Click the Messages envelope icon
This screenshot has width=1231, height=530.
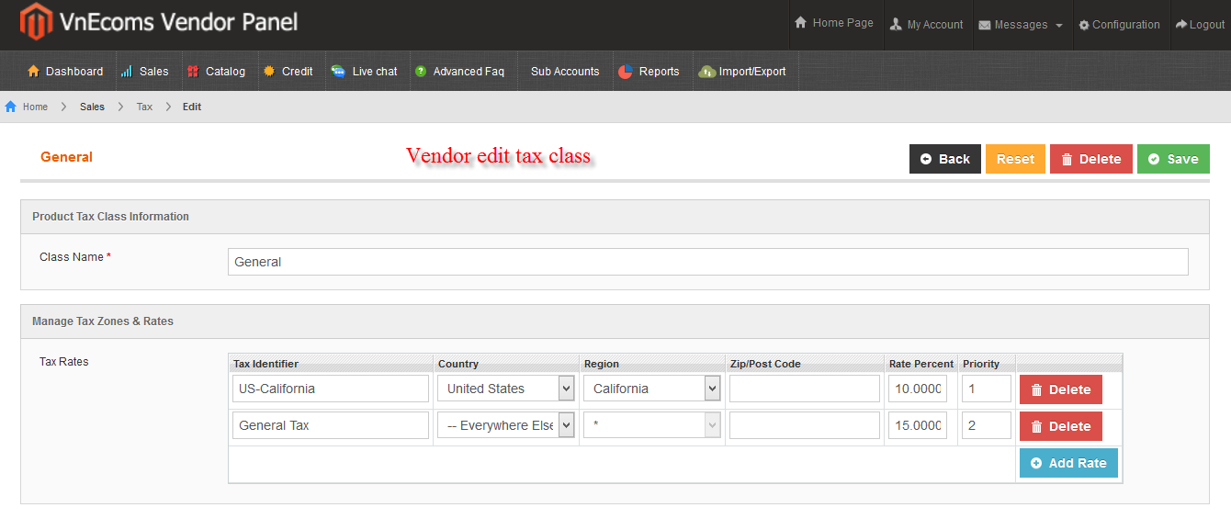click(x=984, y=25)
